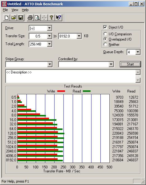Click the red Write legend swatch
The width and height of the screenshot is (146, 185).
61,91
